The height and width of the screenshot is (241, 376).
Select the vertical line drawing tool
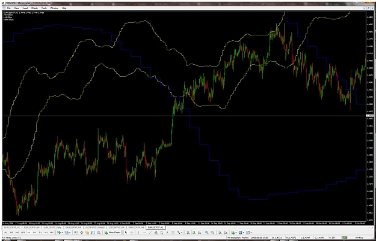tap(138, 233)
